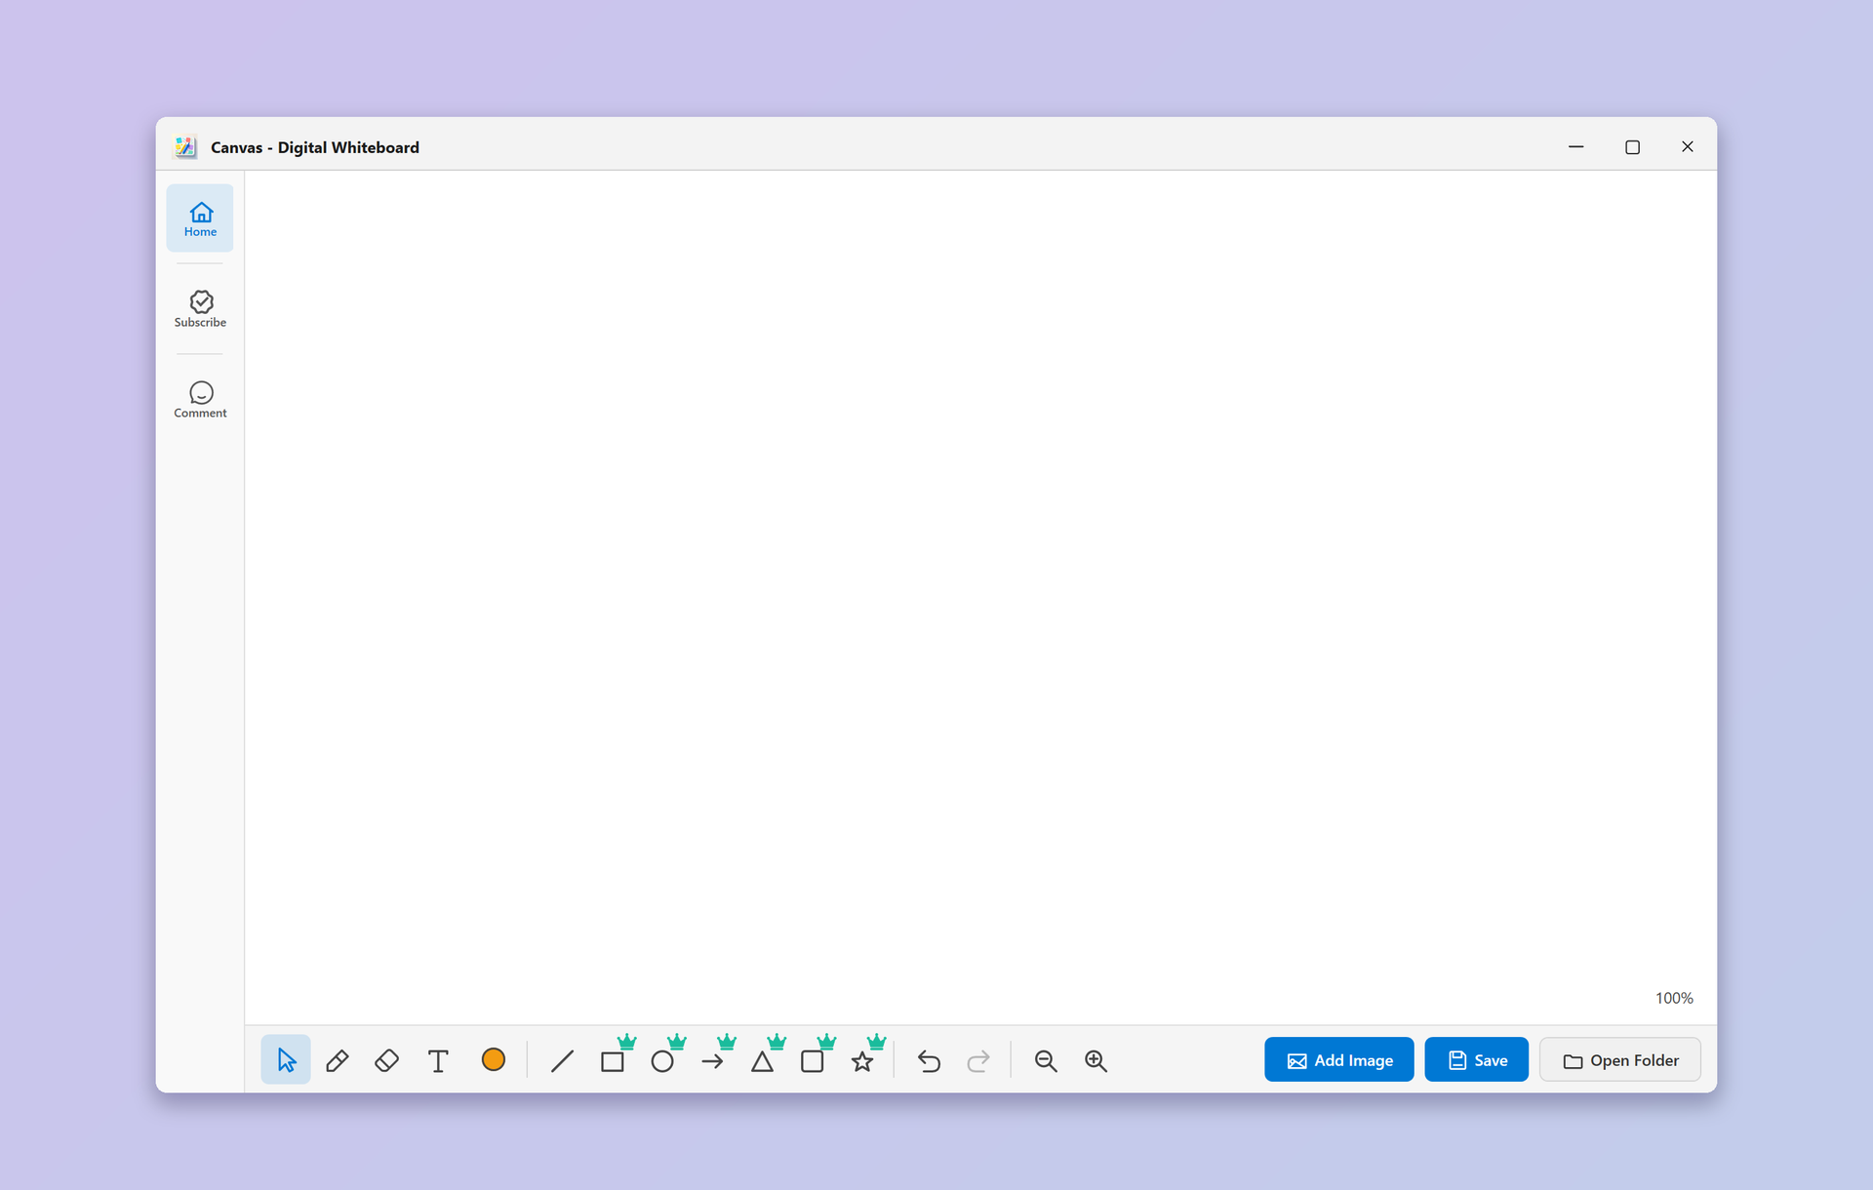Select the triangle shape tool

(763, 1060)
